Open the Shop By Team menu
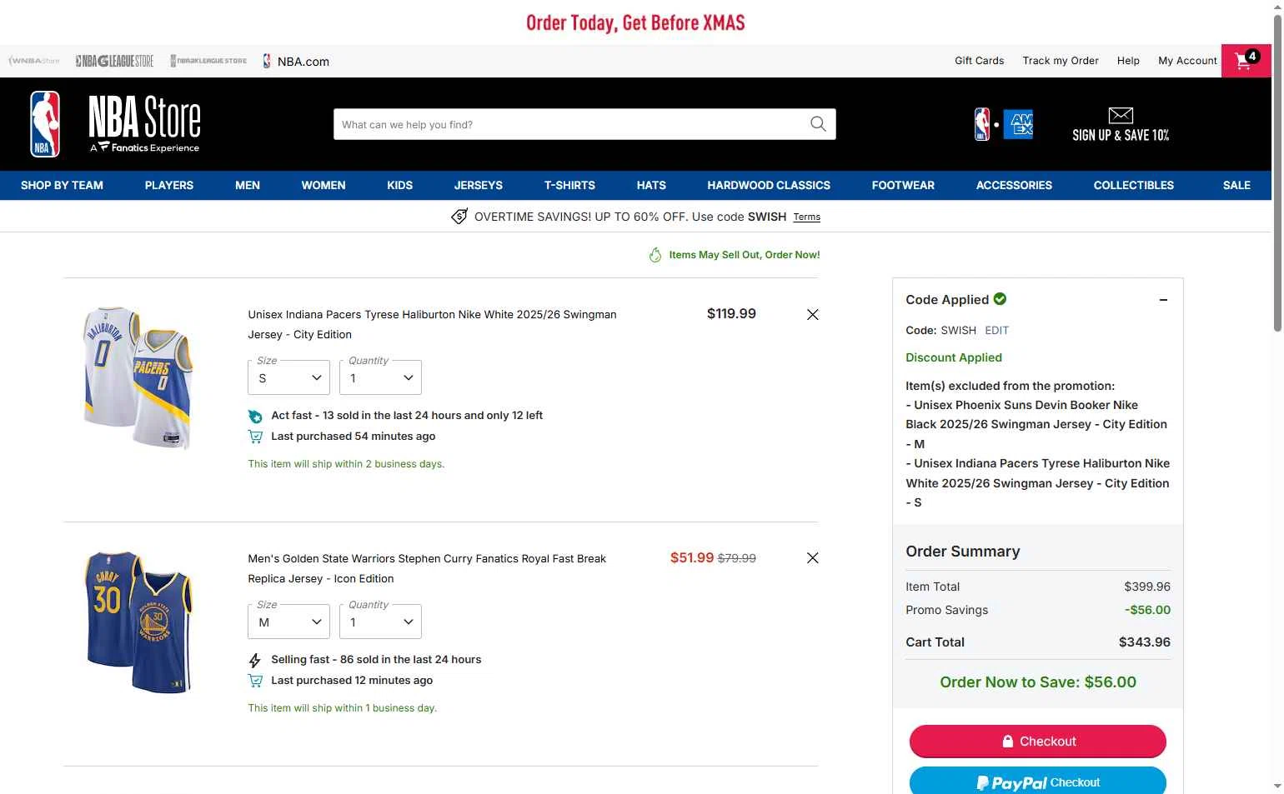This screenshot has width=1284, height=794. point(62,185)
